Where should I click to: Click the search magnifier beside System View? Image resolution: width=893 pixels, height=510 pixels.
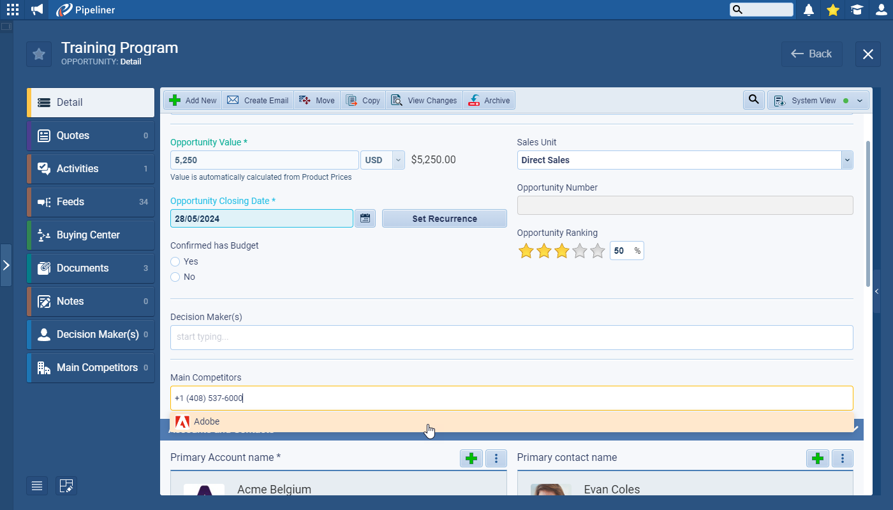click(x=754, y=100)
